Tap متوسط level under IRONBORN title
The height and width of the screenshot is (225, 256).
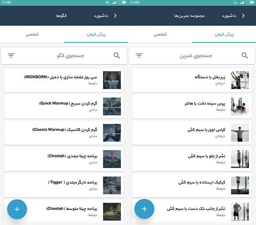(x=93, y=83)
